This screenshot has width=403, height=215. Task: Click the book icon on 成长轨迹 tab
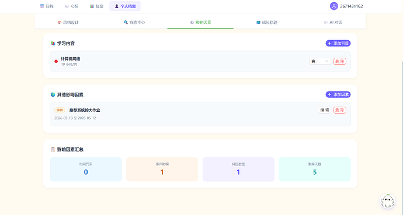(258, 22)
